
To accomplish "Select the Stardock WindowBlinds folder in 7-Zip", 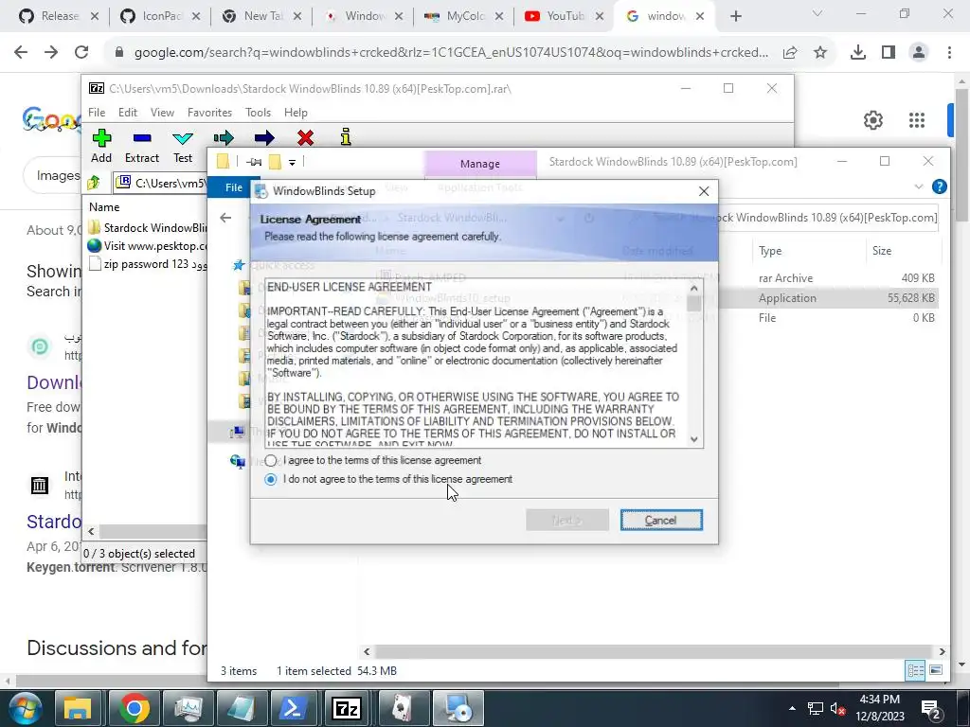I will point(147,228).
